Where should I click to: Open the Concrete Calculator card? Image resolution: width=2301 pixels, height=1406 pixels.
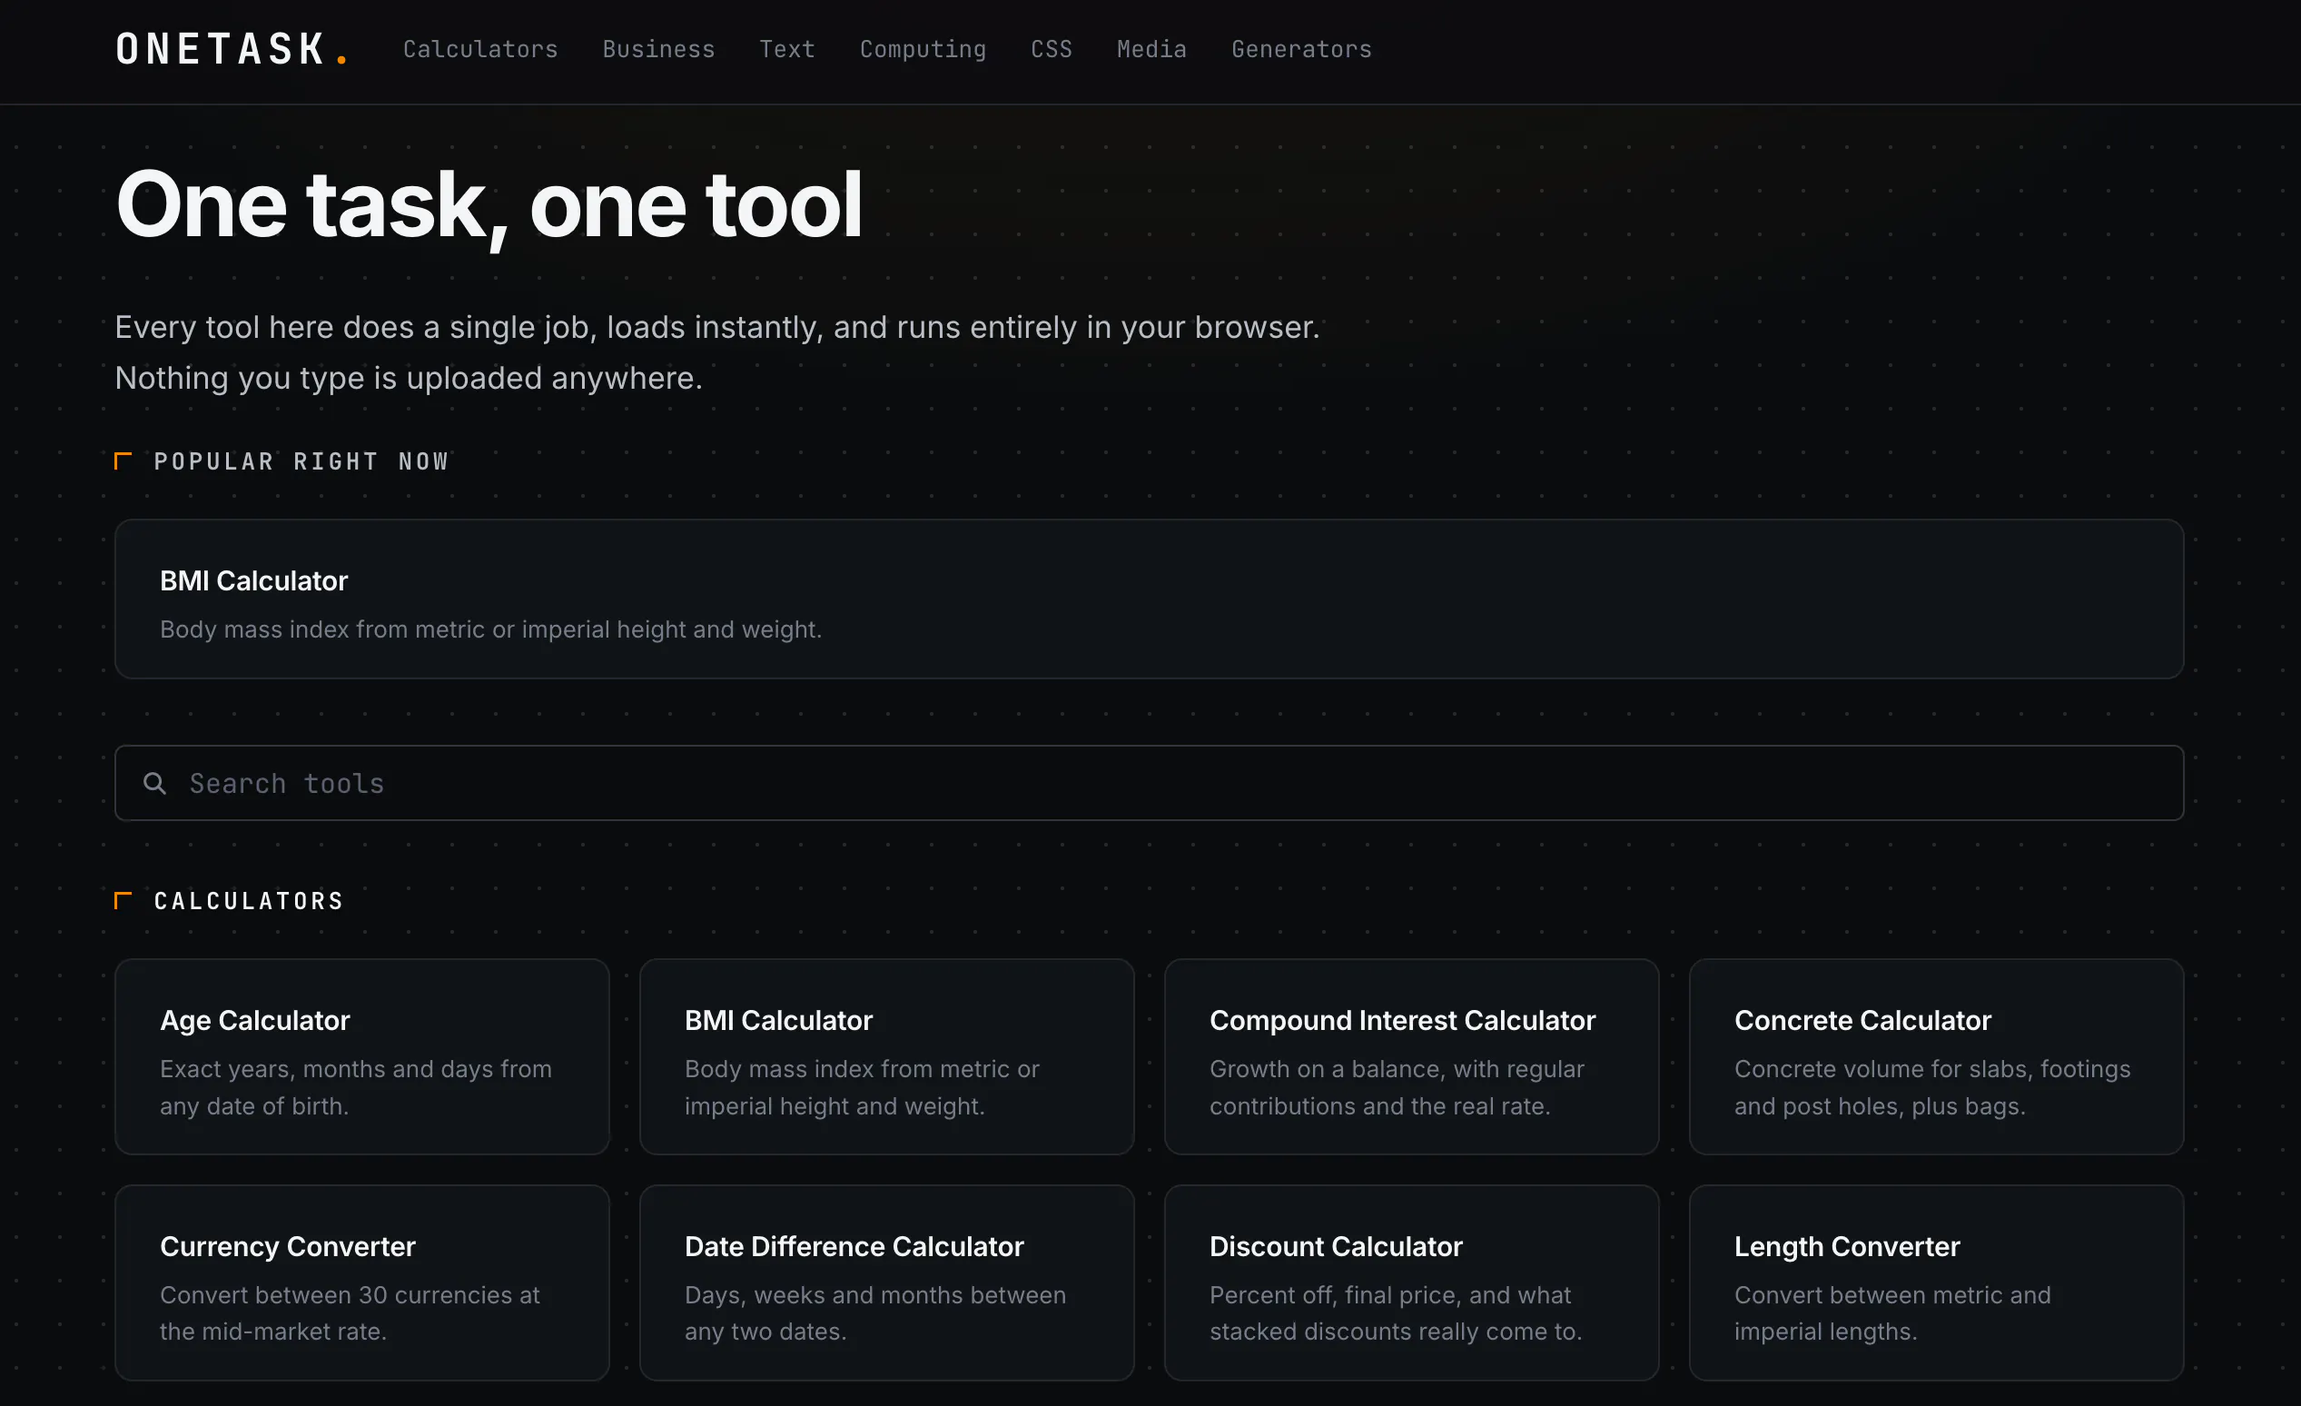coord(1936,1056)
